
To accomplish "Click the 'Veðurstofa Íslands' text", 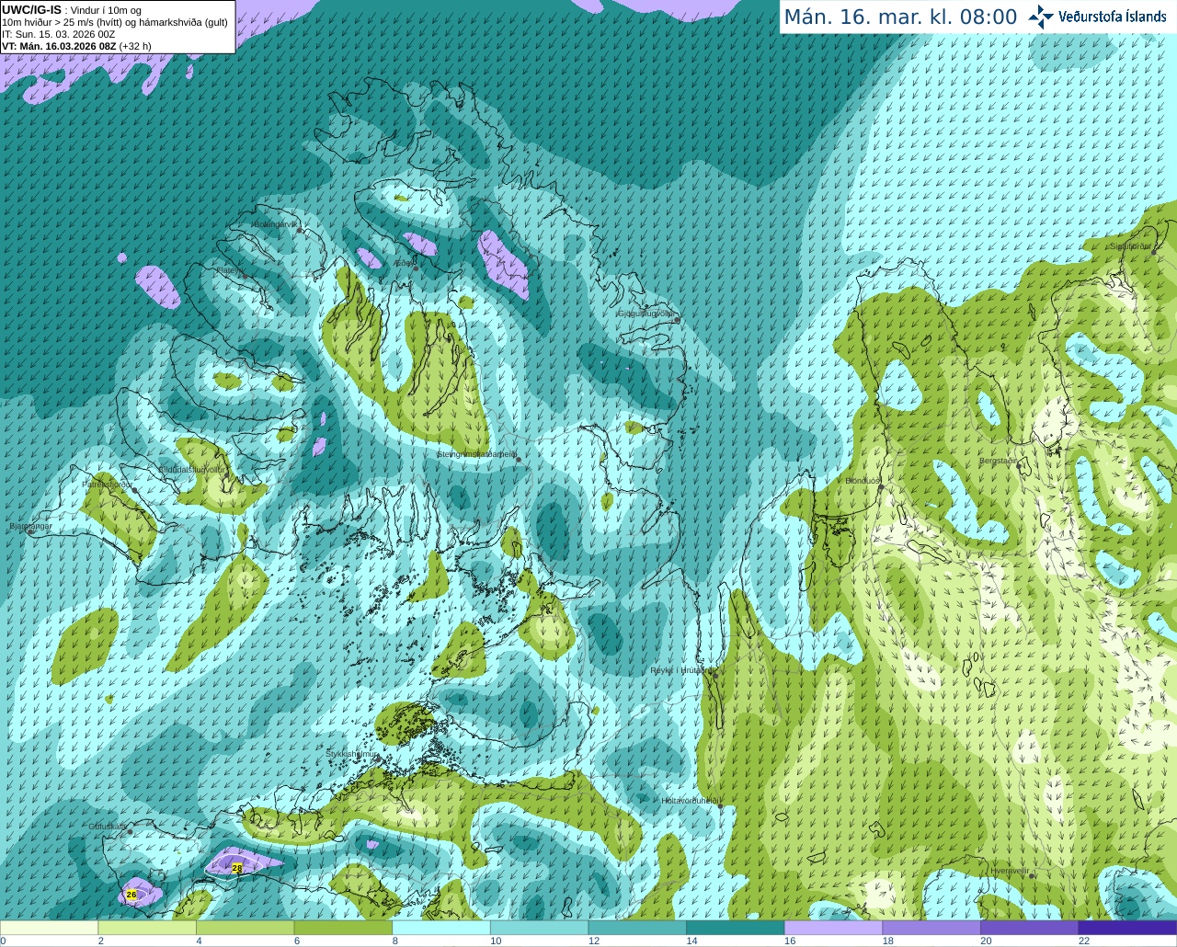I will tap(1113, 17).
